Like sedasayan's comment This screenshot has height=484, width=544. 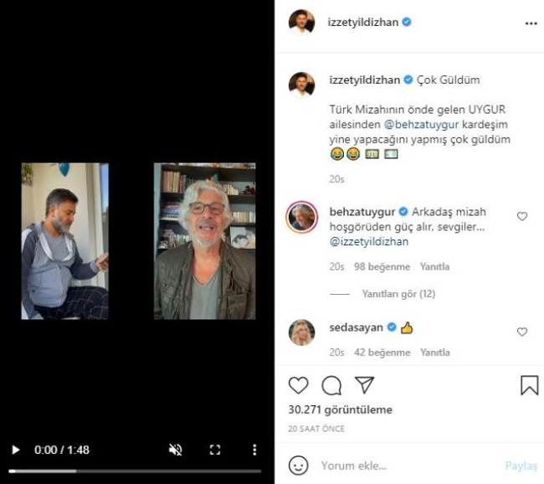point(522,332)
